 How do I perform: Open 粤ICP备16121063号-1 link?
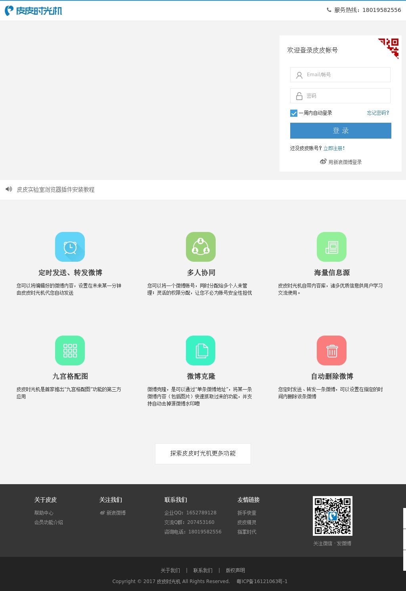tap(262, 581)
